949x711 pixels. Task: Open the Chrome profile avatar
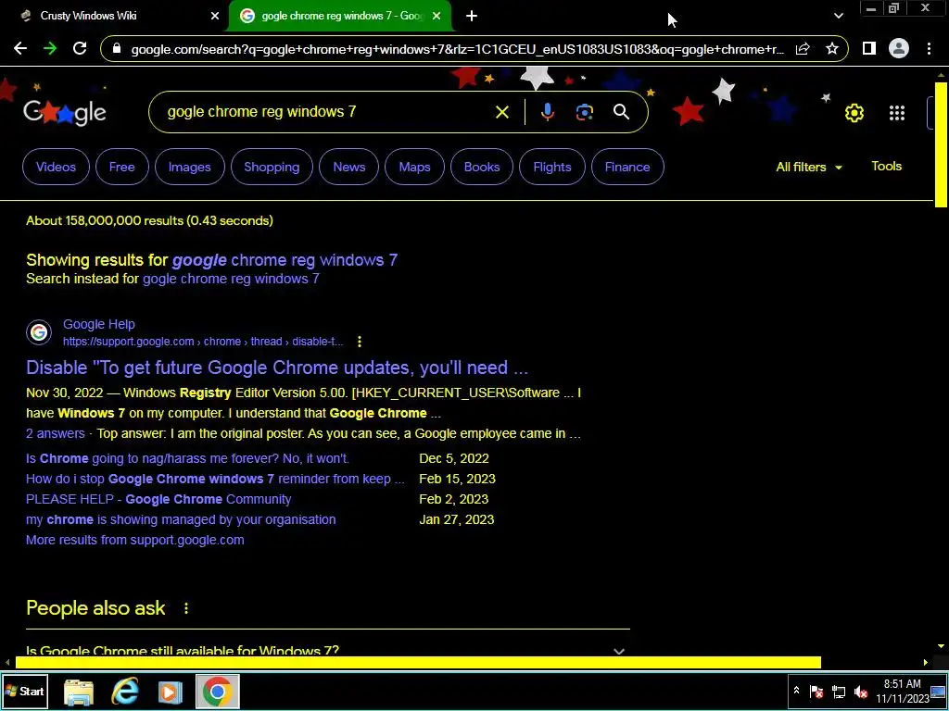click(x=899, y=48)
